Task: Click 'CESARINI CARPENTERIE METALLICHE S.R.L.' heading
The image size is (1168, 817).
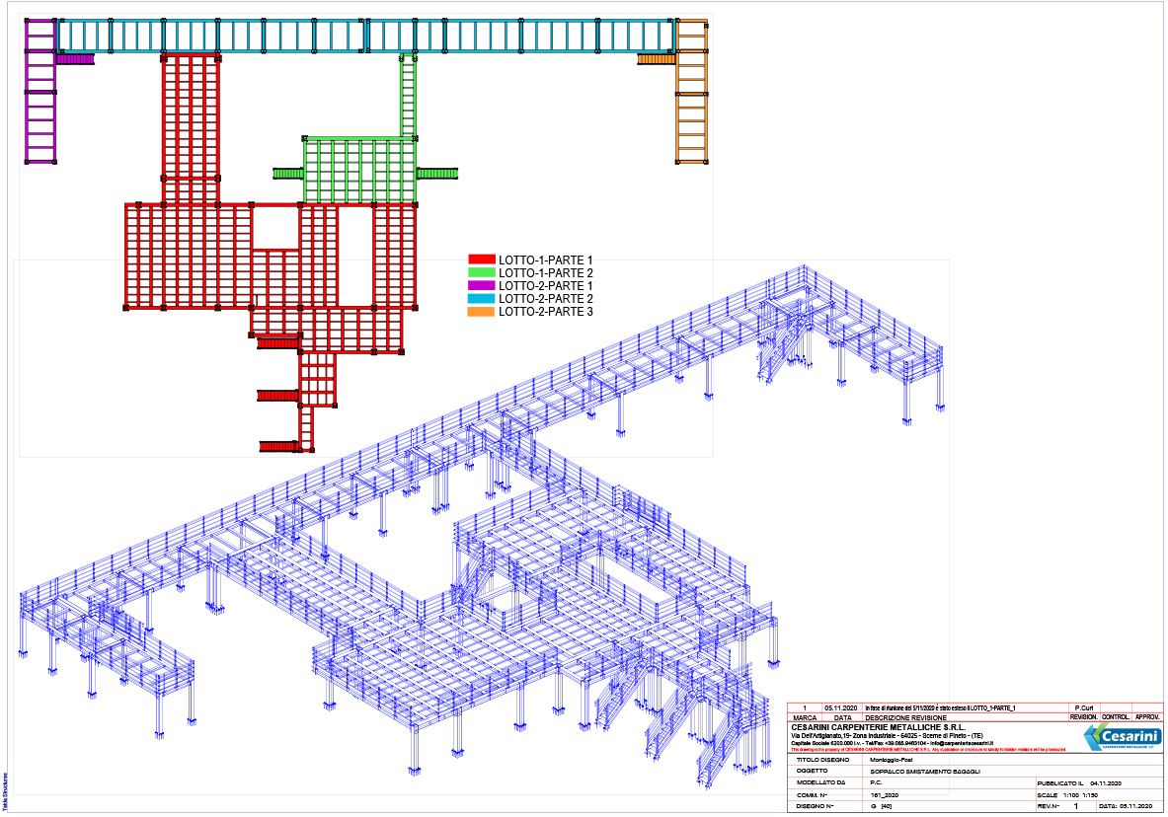Action: [879, 727]
